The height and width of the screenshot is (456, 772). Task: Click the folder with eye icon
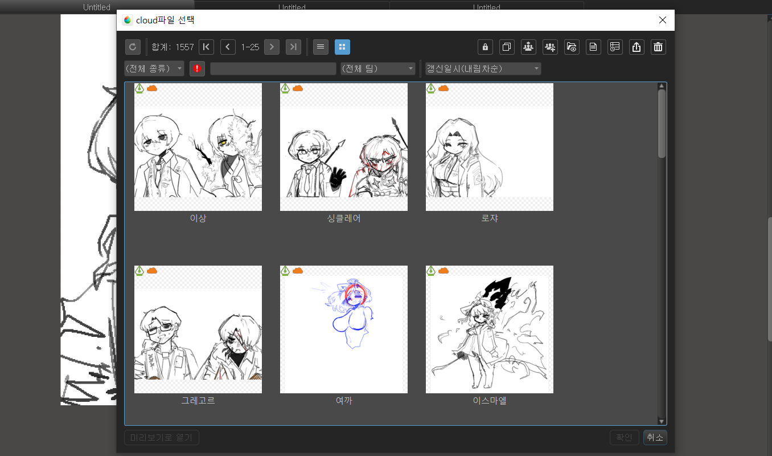coord(572,47)
